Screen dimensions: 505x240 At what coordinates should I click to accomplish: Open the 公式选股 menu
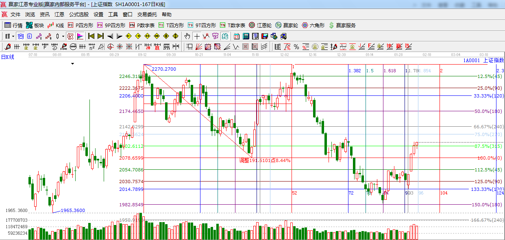[x=78, y=15]
